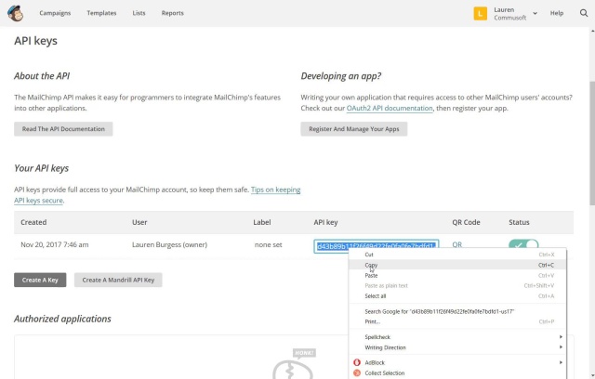Click Lauren Burgess (owner) cell

(x=169, y=245)
